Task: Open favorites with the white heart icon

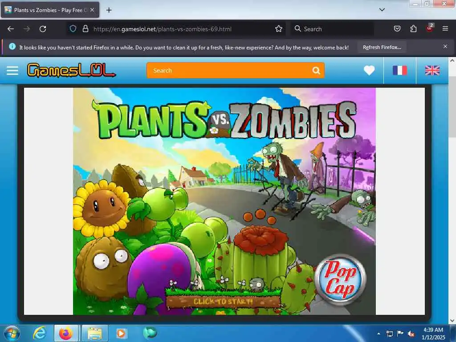Action: pyautogui.click(x=369, y=70)
